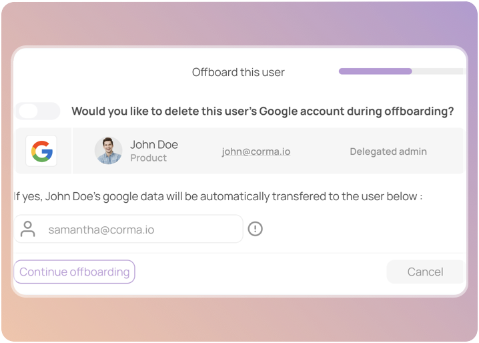Click John Doe's profile photo
The image size is (479, 343).
(108, 151)
